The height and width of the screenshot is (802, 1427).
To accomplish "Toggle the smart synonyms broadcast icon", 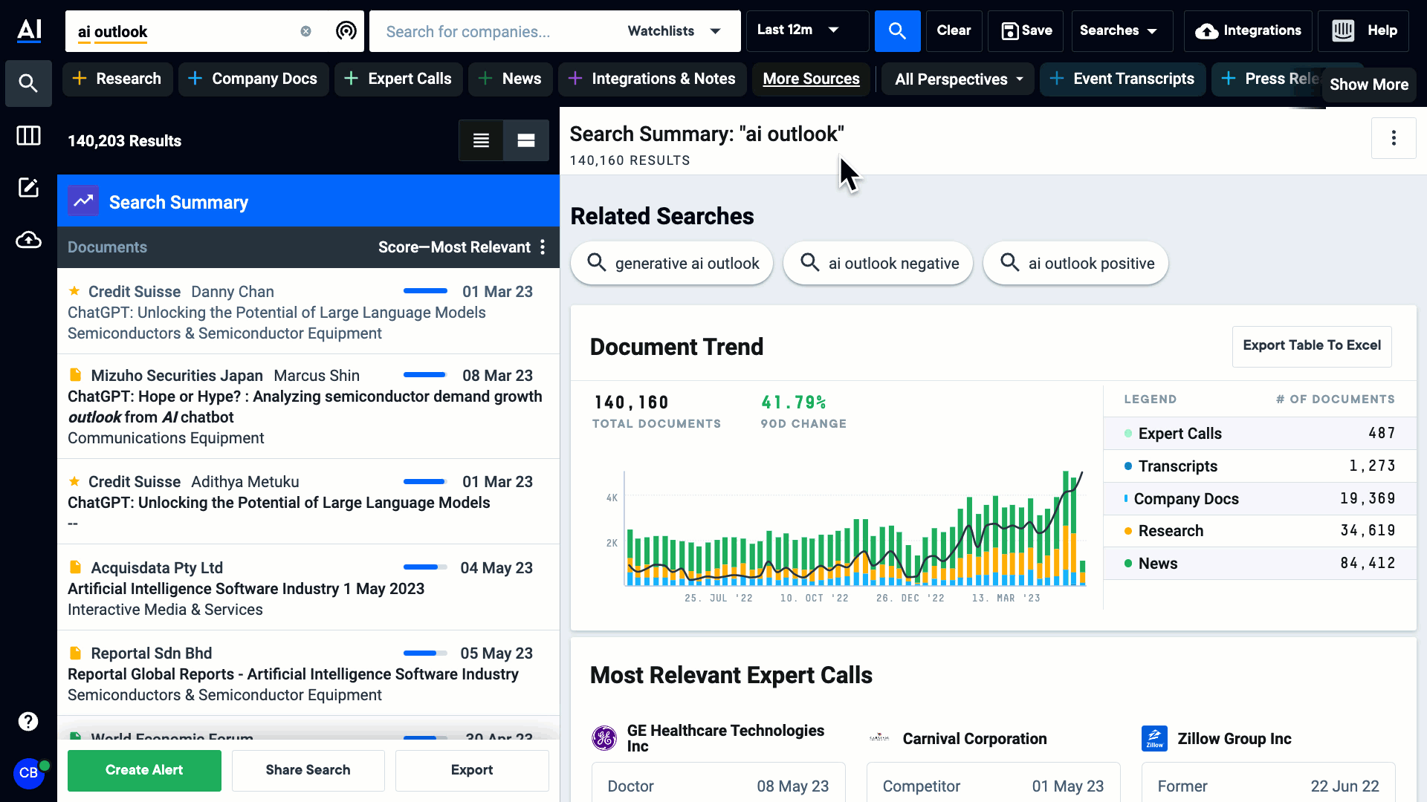I will (x=346, y=30).
